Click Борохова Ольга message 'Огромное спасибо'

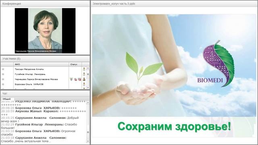coord(38,133)
